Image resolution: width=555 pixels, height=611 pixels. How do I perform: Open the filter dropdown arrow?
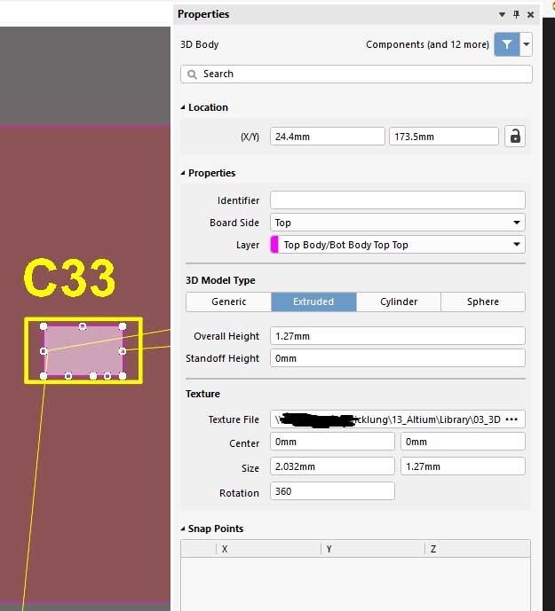[x=527, y=44]
